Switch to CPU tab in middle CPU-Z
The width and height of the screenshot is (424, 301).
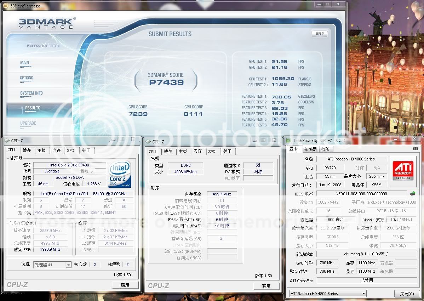point(152,152)
